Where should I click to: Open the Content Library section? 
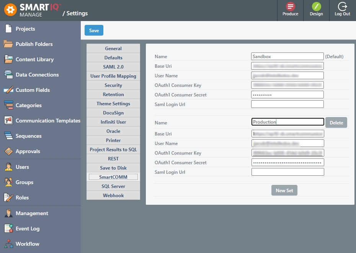click(x=34, y=59)
